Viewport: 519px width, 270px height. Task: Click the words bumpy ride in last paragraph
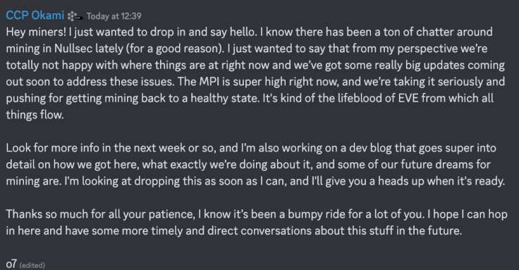pos(317,214)
